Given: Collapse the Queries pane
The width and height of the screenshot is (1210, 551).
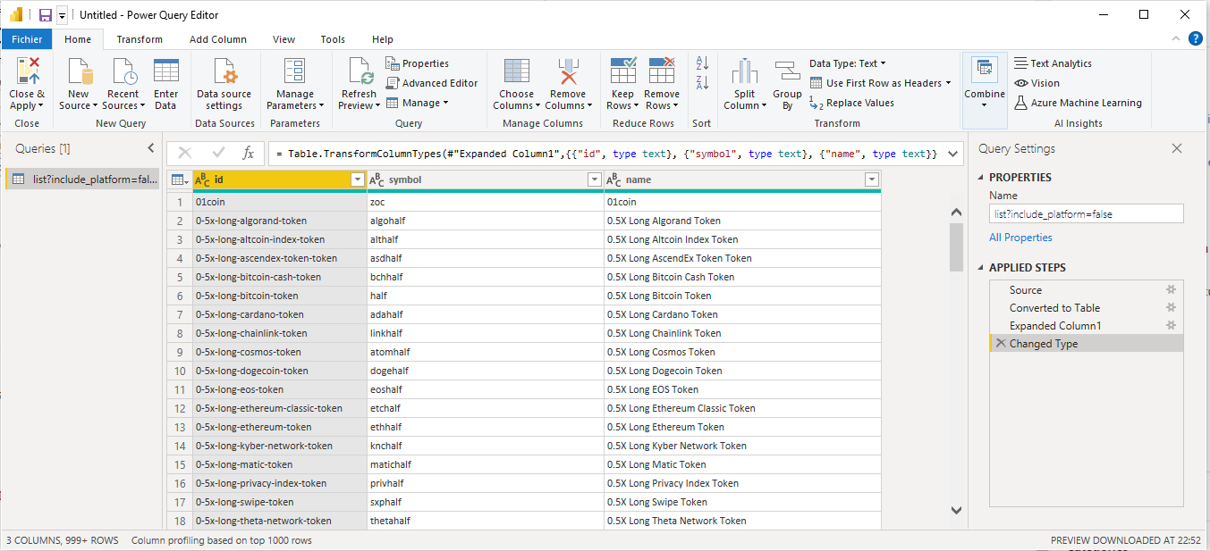Looking at the screenshot, I should (x=150, y=148).
